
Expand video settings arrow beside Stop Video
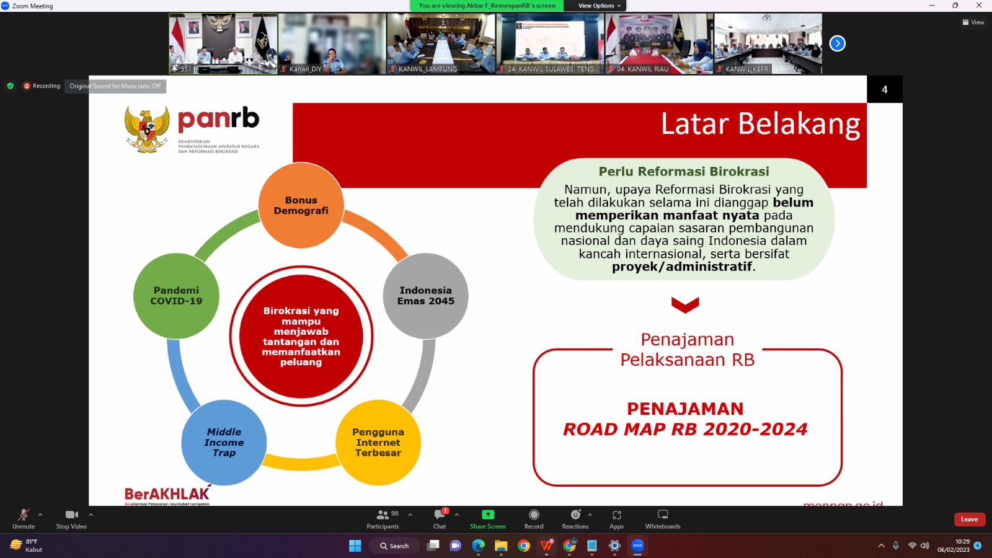pos(91,515)
